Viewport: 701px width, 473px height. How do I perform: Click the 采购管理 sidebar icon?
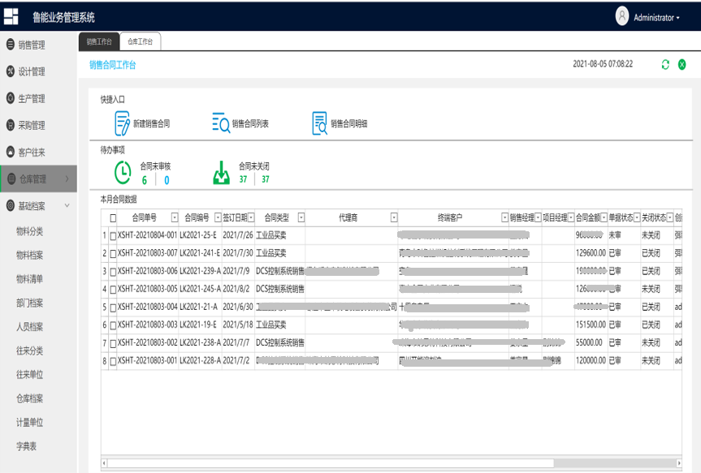(x=11, y=125)
